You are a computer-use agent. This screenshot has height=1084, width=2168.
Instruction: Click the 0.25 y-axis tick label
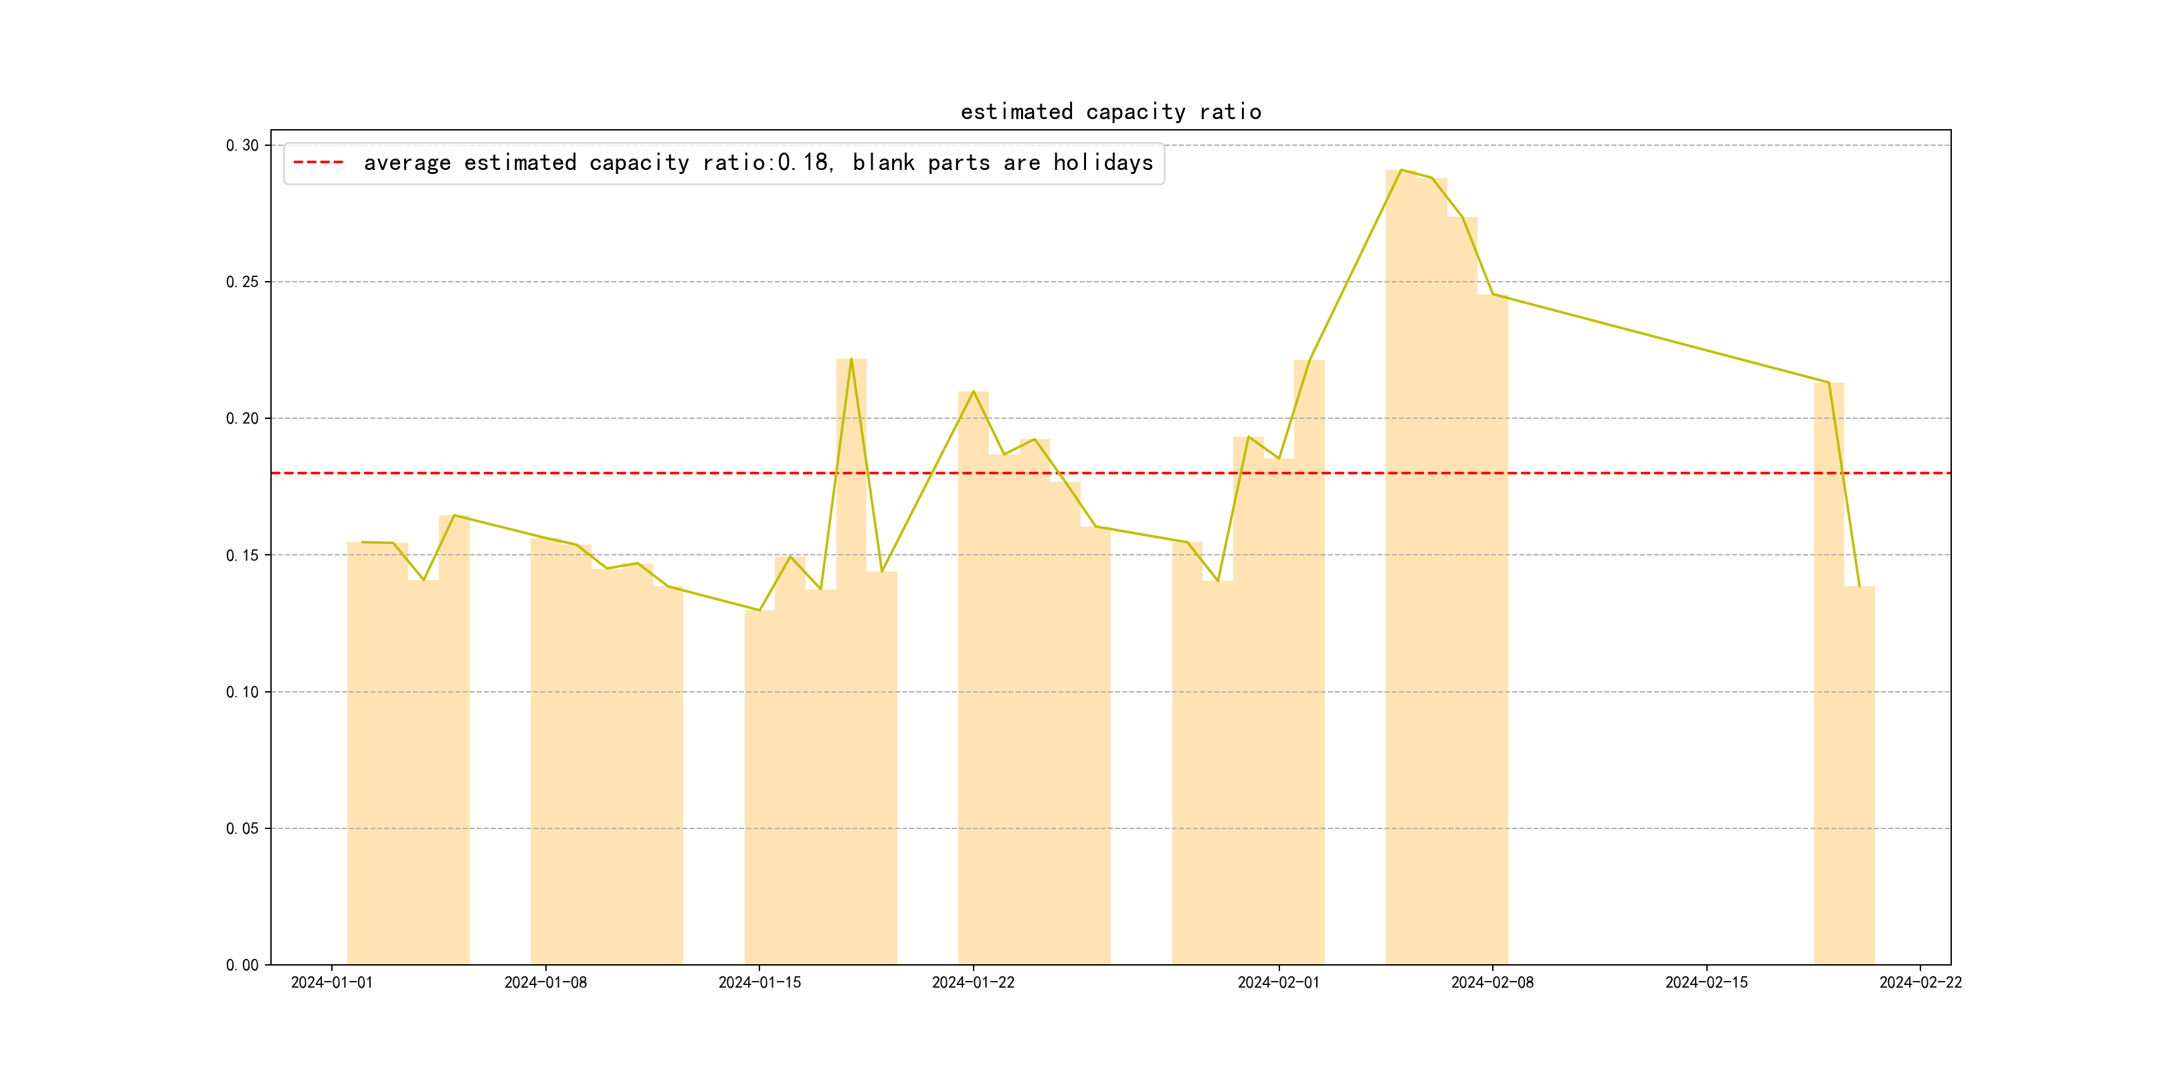(x=242, y=282)
